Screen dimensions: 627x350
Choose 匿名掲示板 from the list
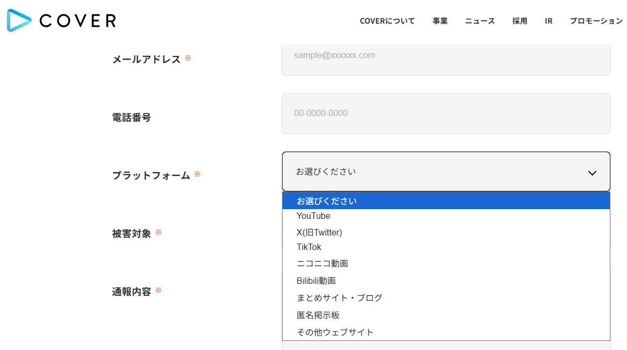coord(318,315)
